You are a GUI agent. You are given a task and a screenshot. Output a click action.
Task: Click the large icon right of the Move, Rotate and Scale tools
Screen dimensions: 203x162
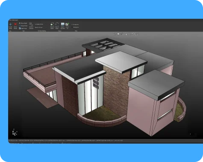click(x=31, y=24)
